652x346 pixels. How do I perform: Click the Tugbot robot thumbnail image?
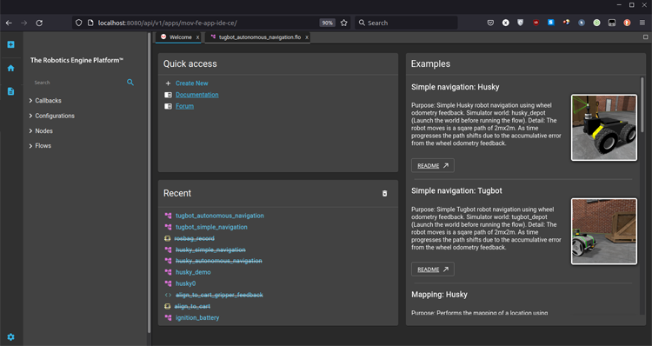click(604, 231)
